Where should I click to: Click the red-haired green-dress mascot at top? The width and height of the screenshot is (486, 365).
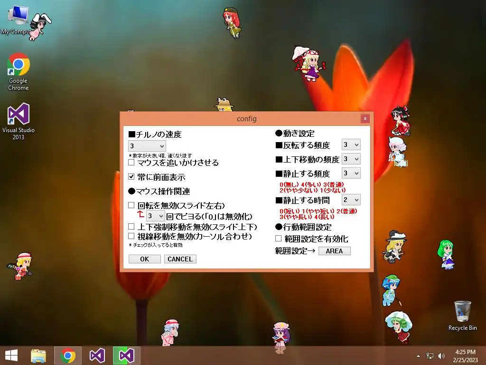pyautogui.click(x=232, y=23)
